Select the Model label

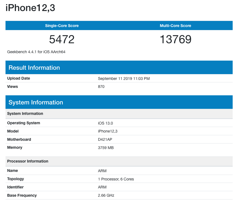click(13, 131)
